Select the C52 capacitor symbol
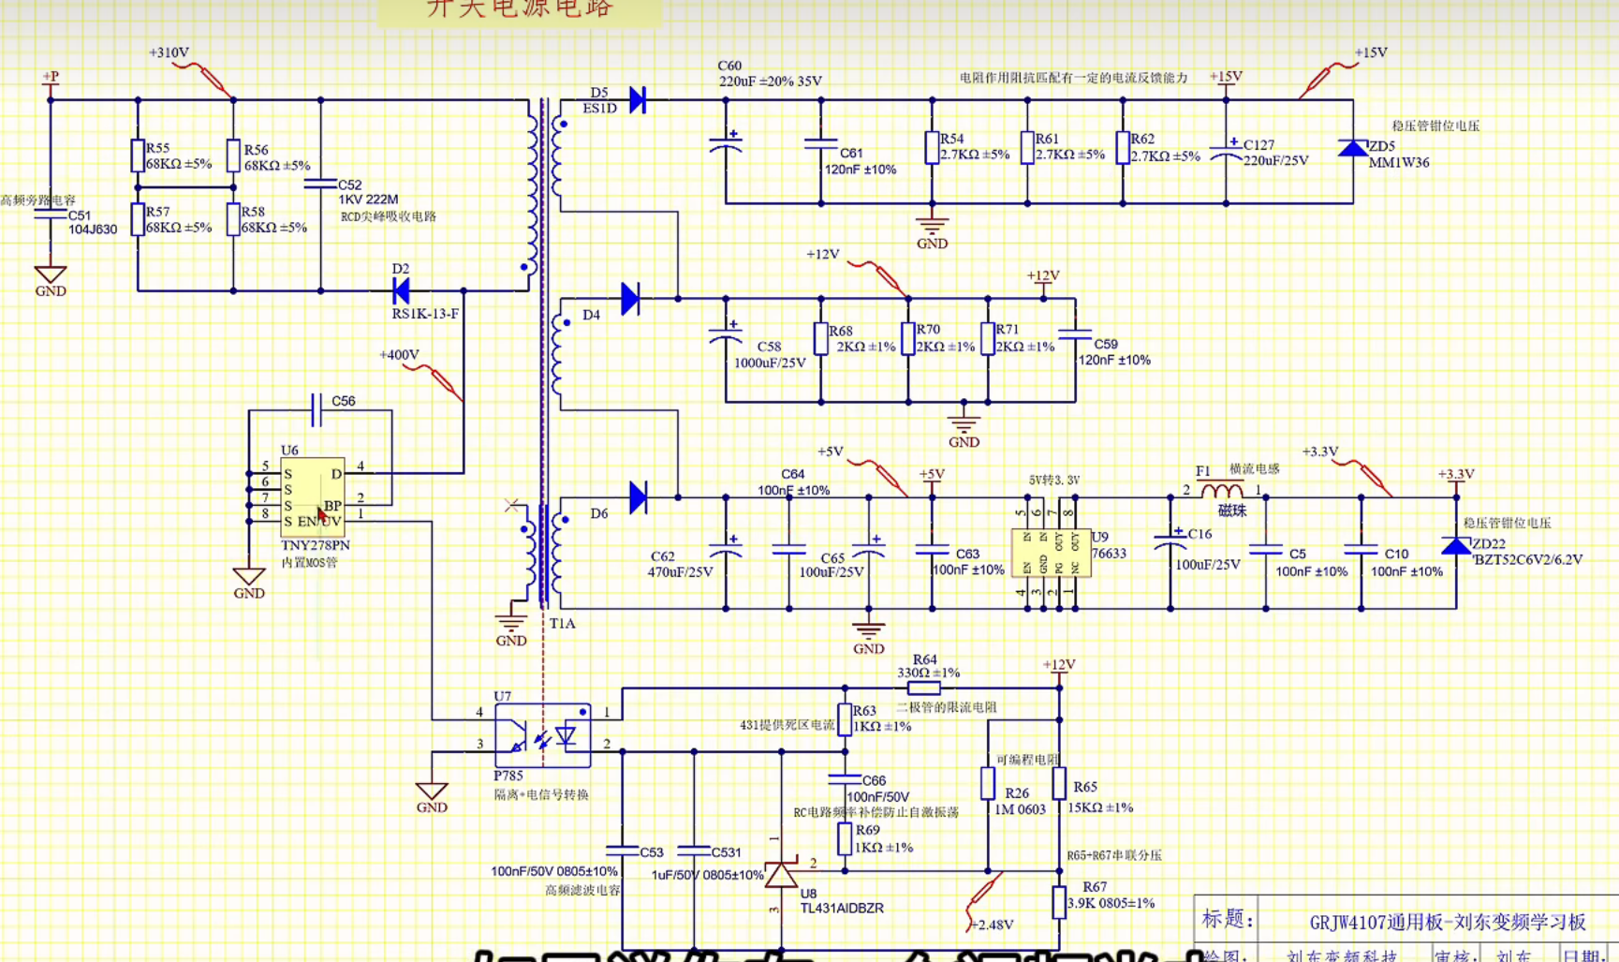The width and height of the screenshot is (1619, 962). click(320, 184)
